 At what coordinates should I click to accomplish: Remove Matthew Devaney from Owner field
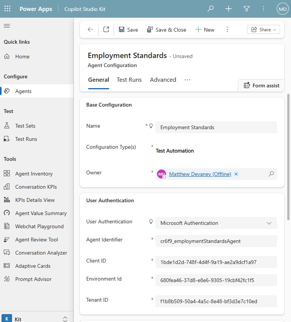coord(236,174)
